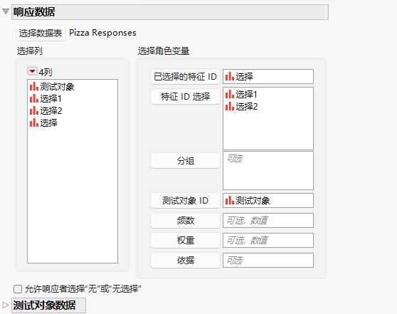The height and width of the screenshot is (314, 397).
Task: Click the empty 分组 optional field
Action: point(268,171)
